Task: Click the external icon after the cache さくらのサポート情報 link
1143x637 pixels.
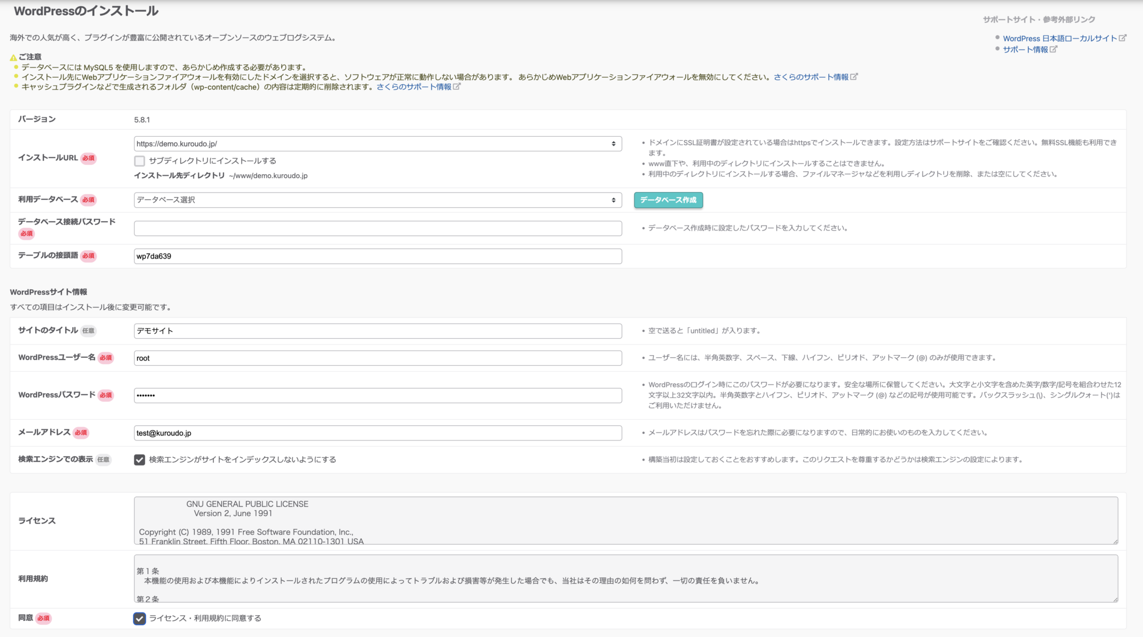Action: point(457,87)
